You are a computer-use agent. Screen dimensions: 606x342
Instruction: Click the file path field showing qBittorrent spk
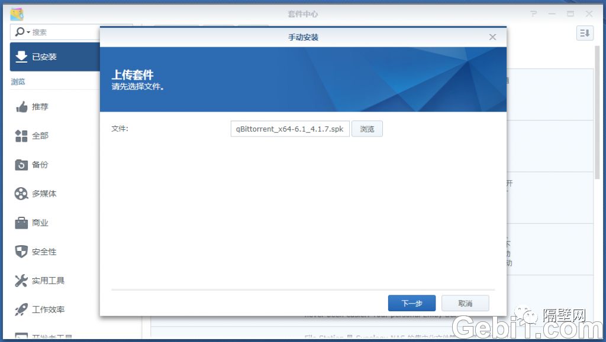(290, 129)
